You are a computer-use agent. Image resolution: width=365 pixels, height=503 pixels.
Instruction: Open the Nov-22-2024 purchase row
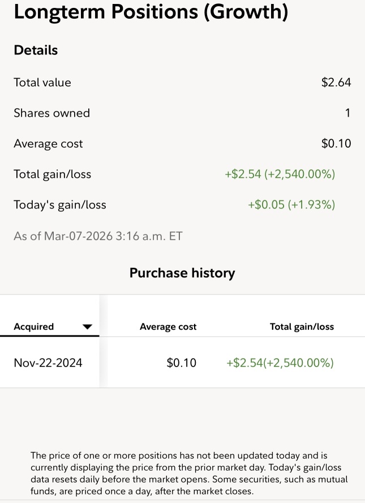(x=182, y=363)
